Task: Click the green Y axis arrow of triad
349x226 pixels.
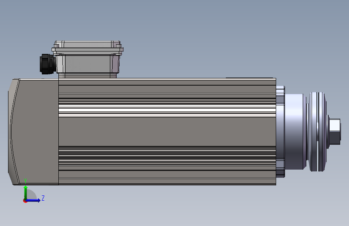Action: pos(26,192)
